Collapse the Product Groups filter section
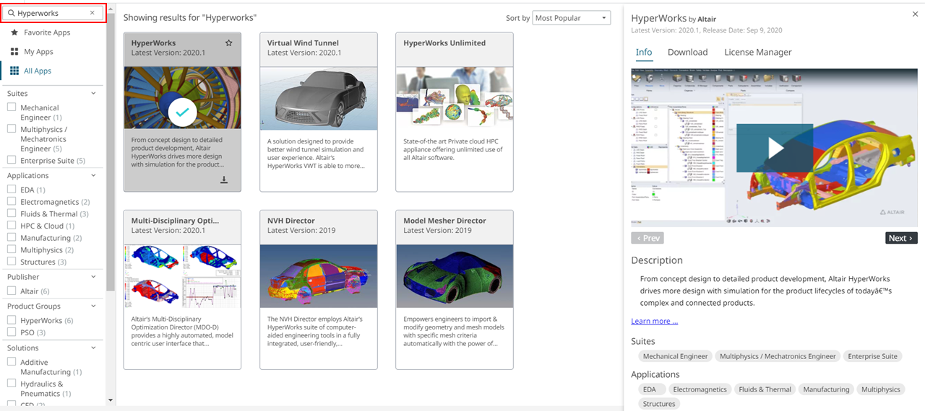The width and height of the screenshot is (925, 411). point(93,306)
